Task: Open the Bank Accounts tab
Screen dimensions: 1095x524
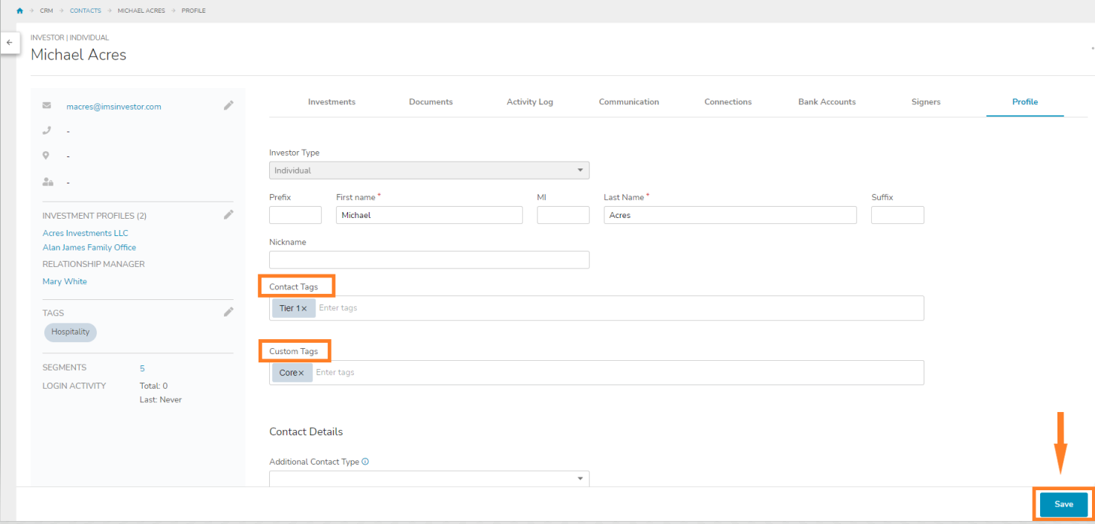Action: point(826,101)
